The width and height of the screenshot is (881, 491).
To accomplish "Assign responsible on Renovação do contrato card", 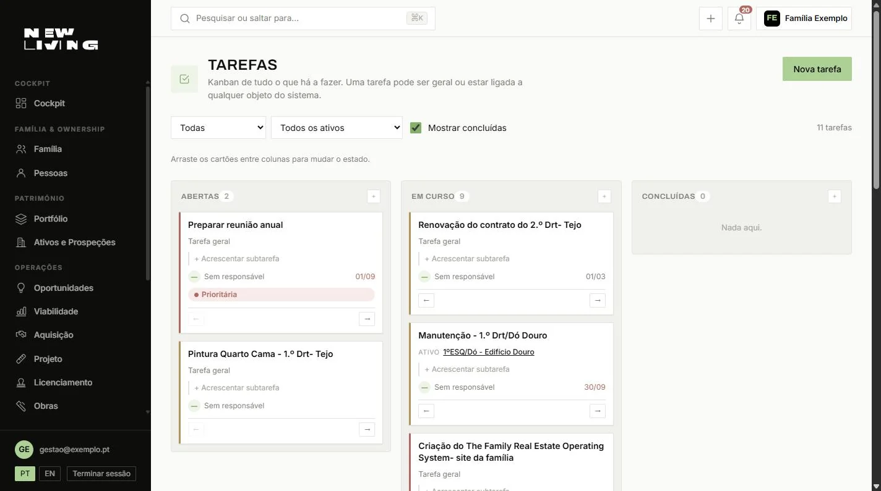I will pyautogui.click(x=457, y=277).
